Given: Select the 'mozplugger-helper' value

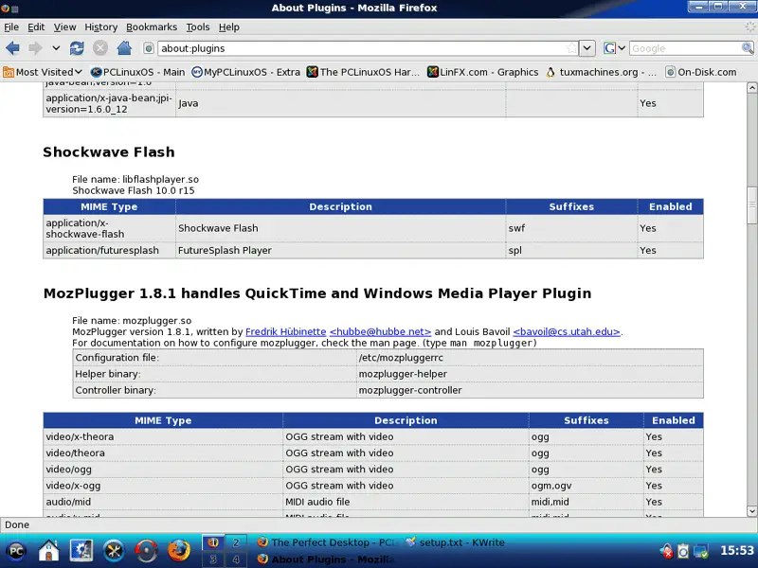Looking at the screenshot, I should pos(530,374).
